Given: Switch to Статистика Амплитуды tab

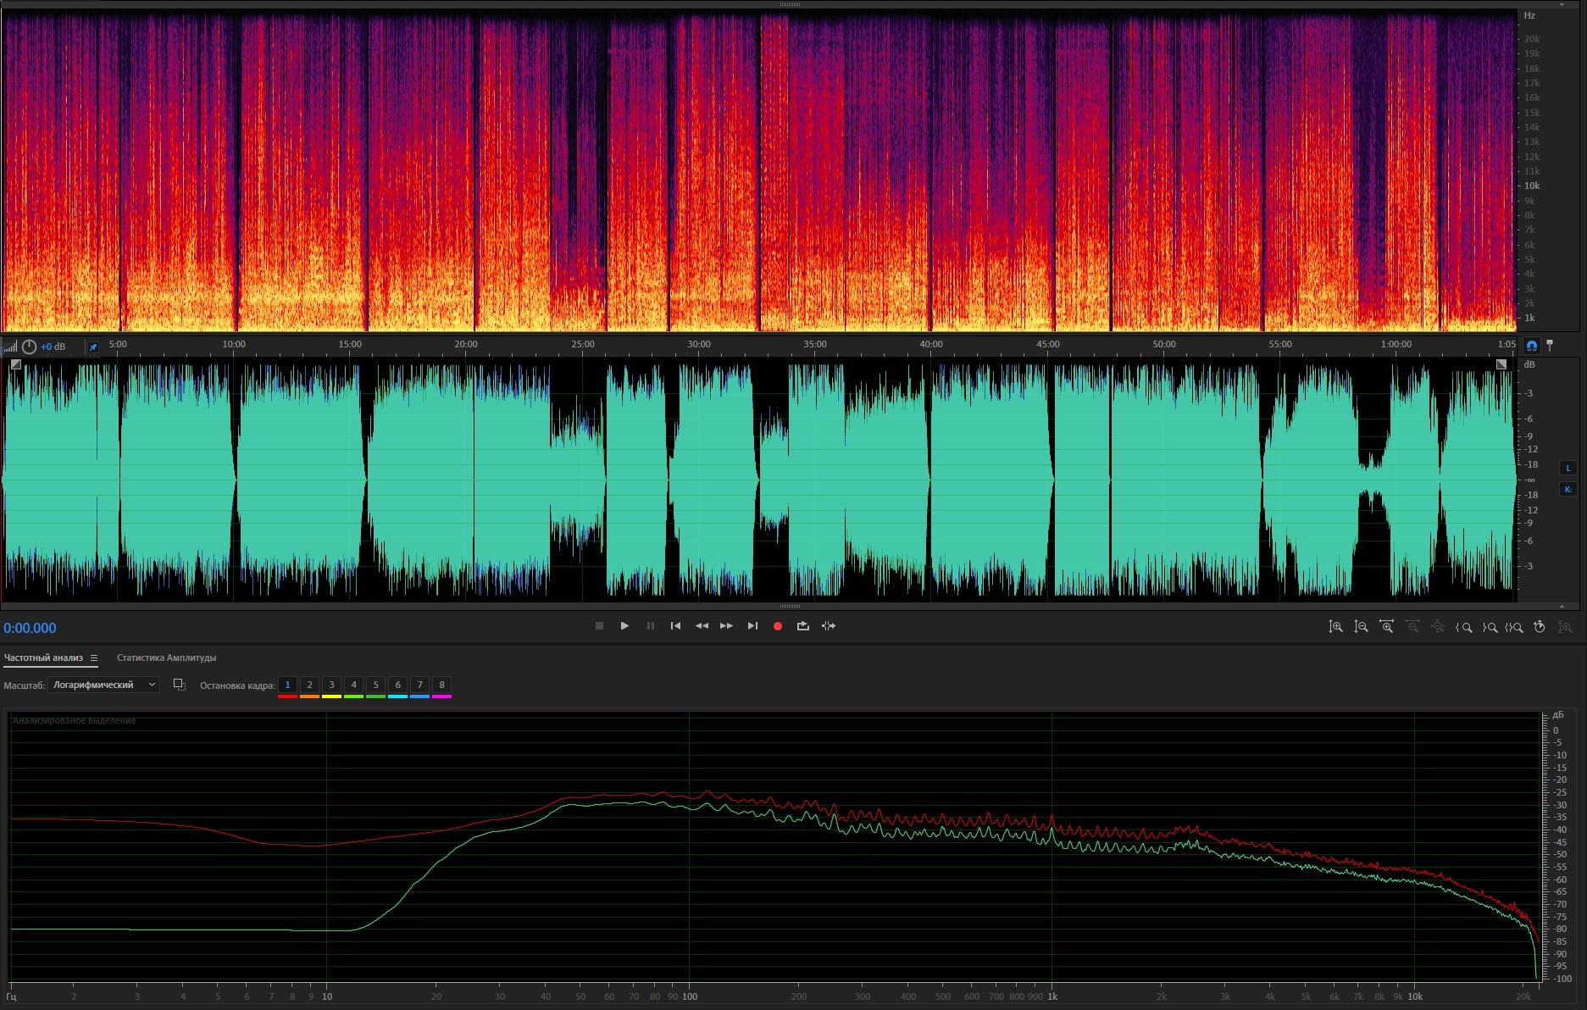Looking at the screenshot, I should coord(166,658).
